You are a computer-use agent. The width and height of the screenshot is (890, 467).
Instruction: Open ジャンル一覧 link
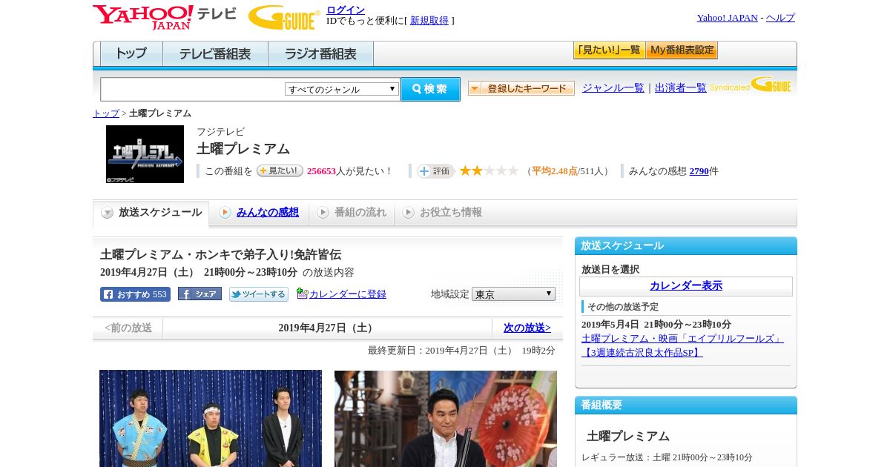[613, 87]
